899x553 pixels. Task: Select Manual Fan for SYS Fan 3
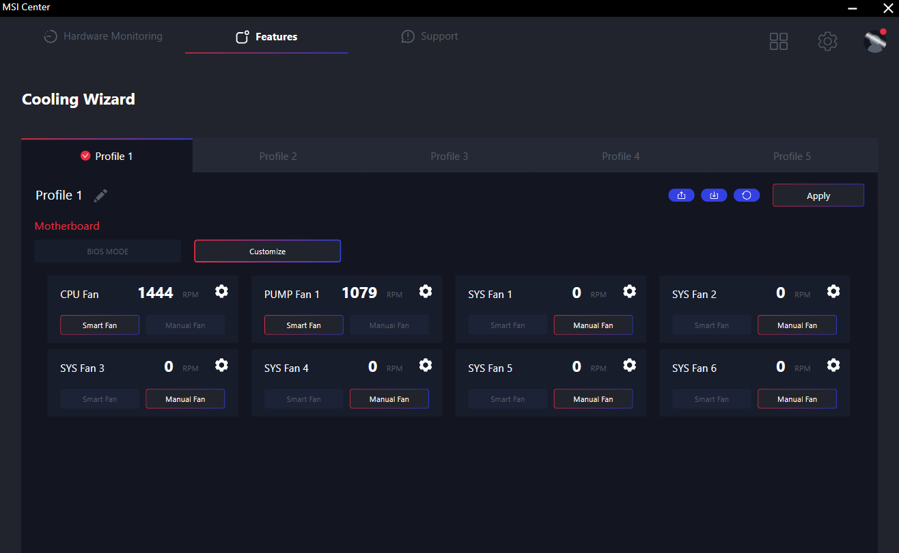click(x=185, y=399)
